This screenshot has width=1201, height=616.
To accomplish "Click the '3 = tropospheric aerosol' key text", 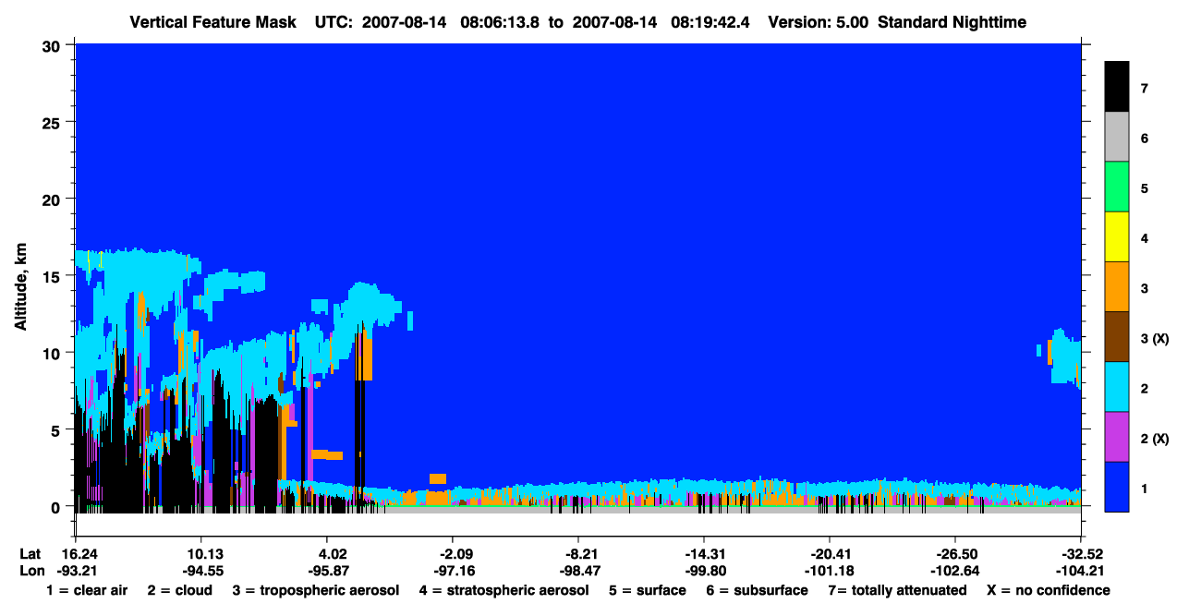I will (x=316, y=591).
